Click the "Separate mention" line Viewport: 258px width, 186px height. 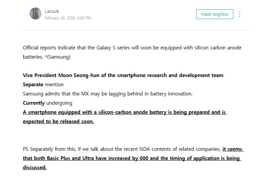click(43, 85)
